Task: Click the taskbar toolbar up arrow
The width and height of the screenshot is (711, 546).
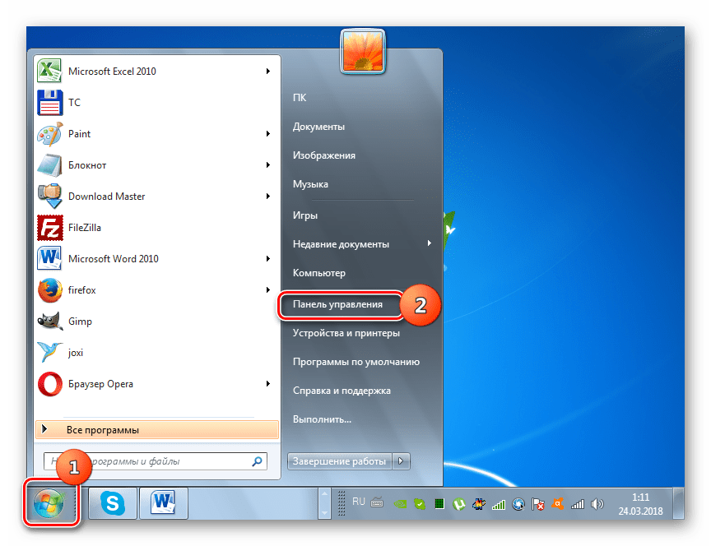Action: [325, 494]
